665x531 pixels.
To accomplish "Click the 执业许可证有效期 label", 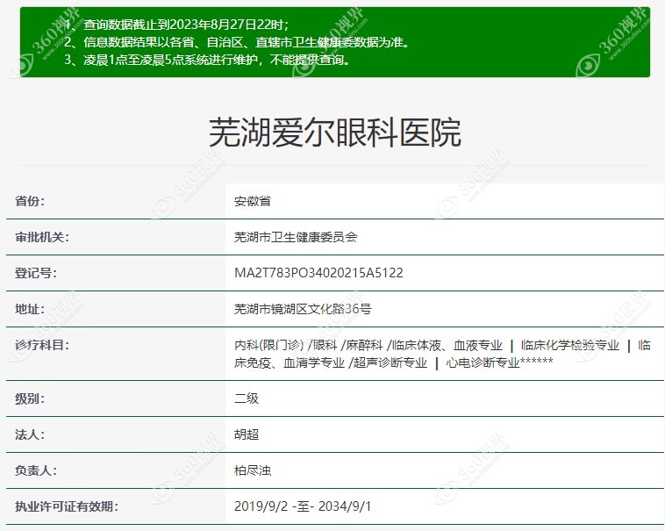I will pyautogui.click(x=67, y=506).
